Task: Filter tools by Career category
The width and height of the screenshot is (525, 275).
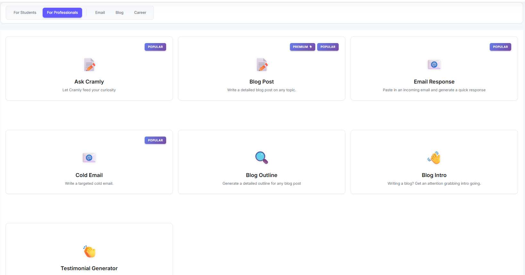Action: point(140,13)
